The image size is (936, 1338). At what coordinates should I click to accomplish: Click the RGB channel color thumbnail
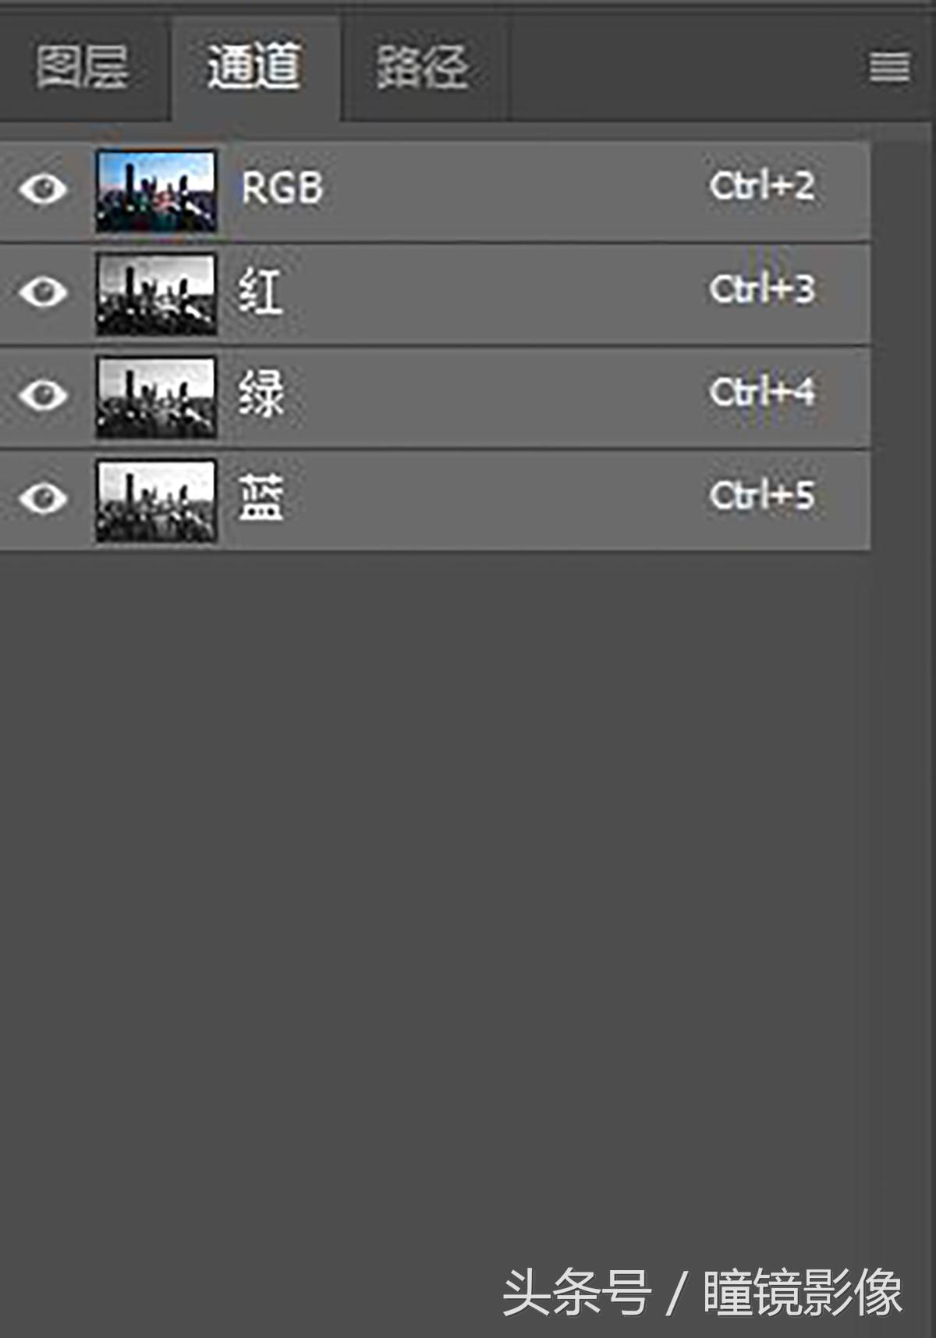point(156,191)
